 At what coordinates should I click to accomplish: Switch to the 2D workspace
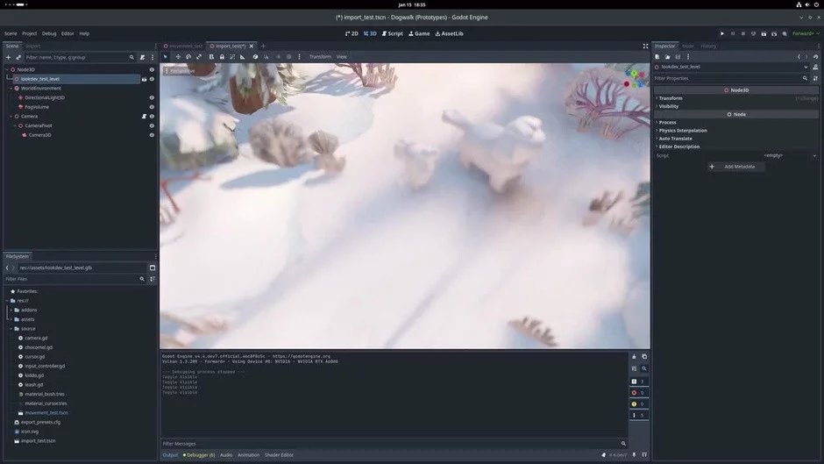(352, 33)
